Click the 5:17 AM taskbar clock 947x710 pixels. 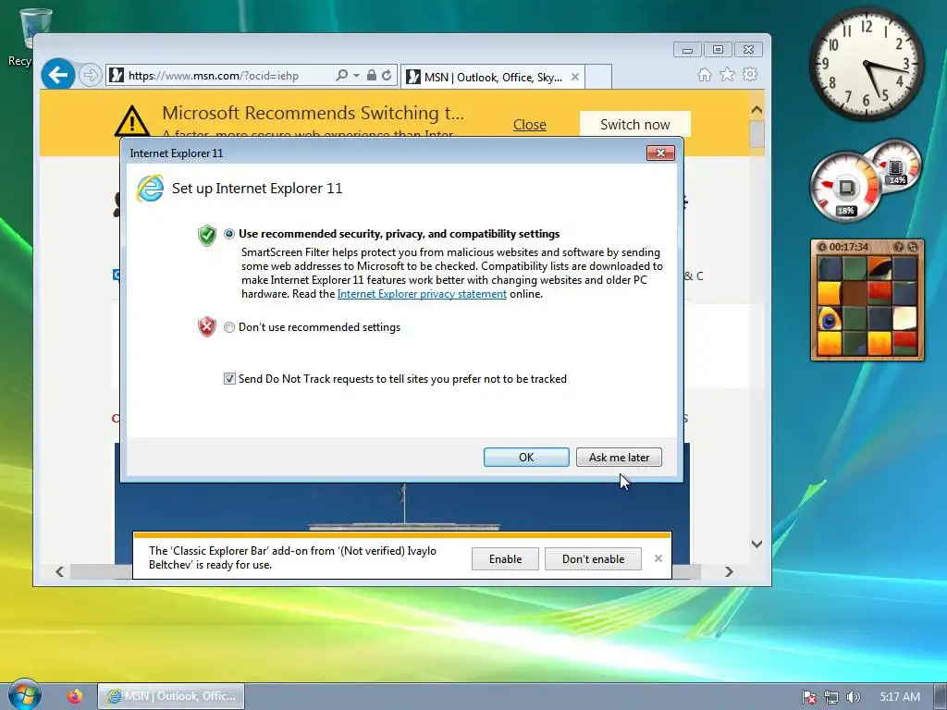click(x=900, y=697)
